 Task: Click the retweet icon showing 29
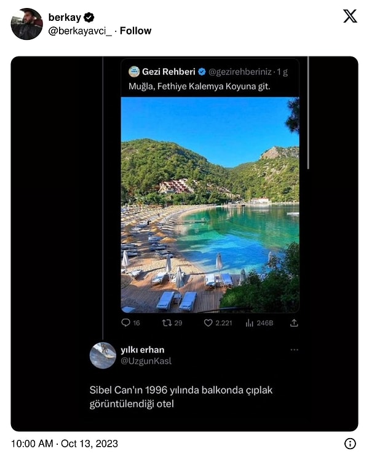167,323
